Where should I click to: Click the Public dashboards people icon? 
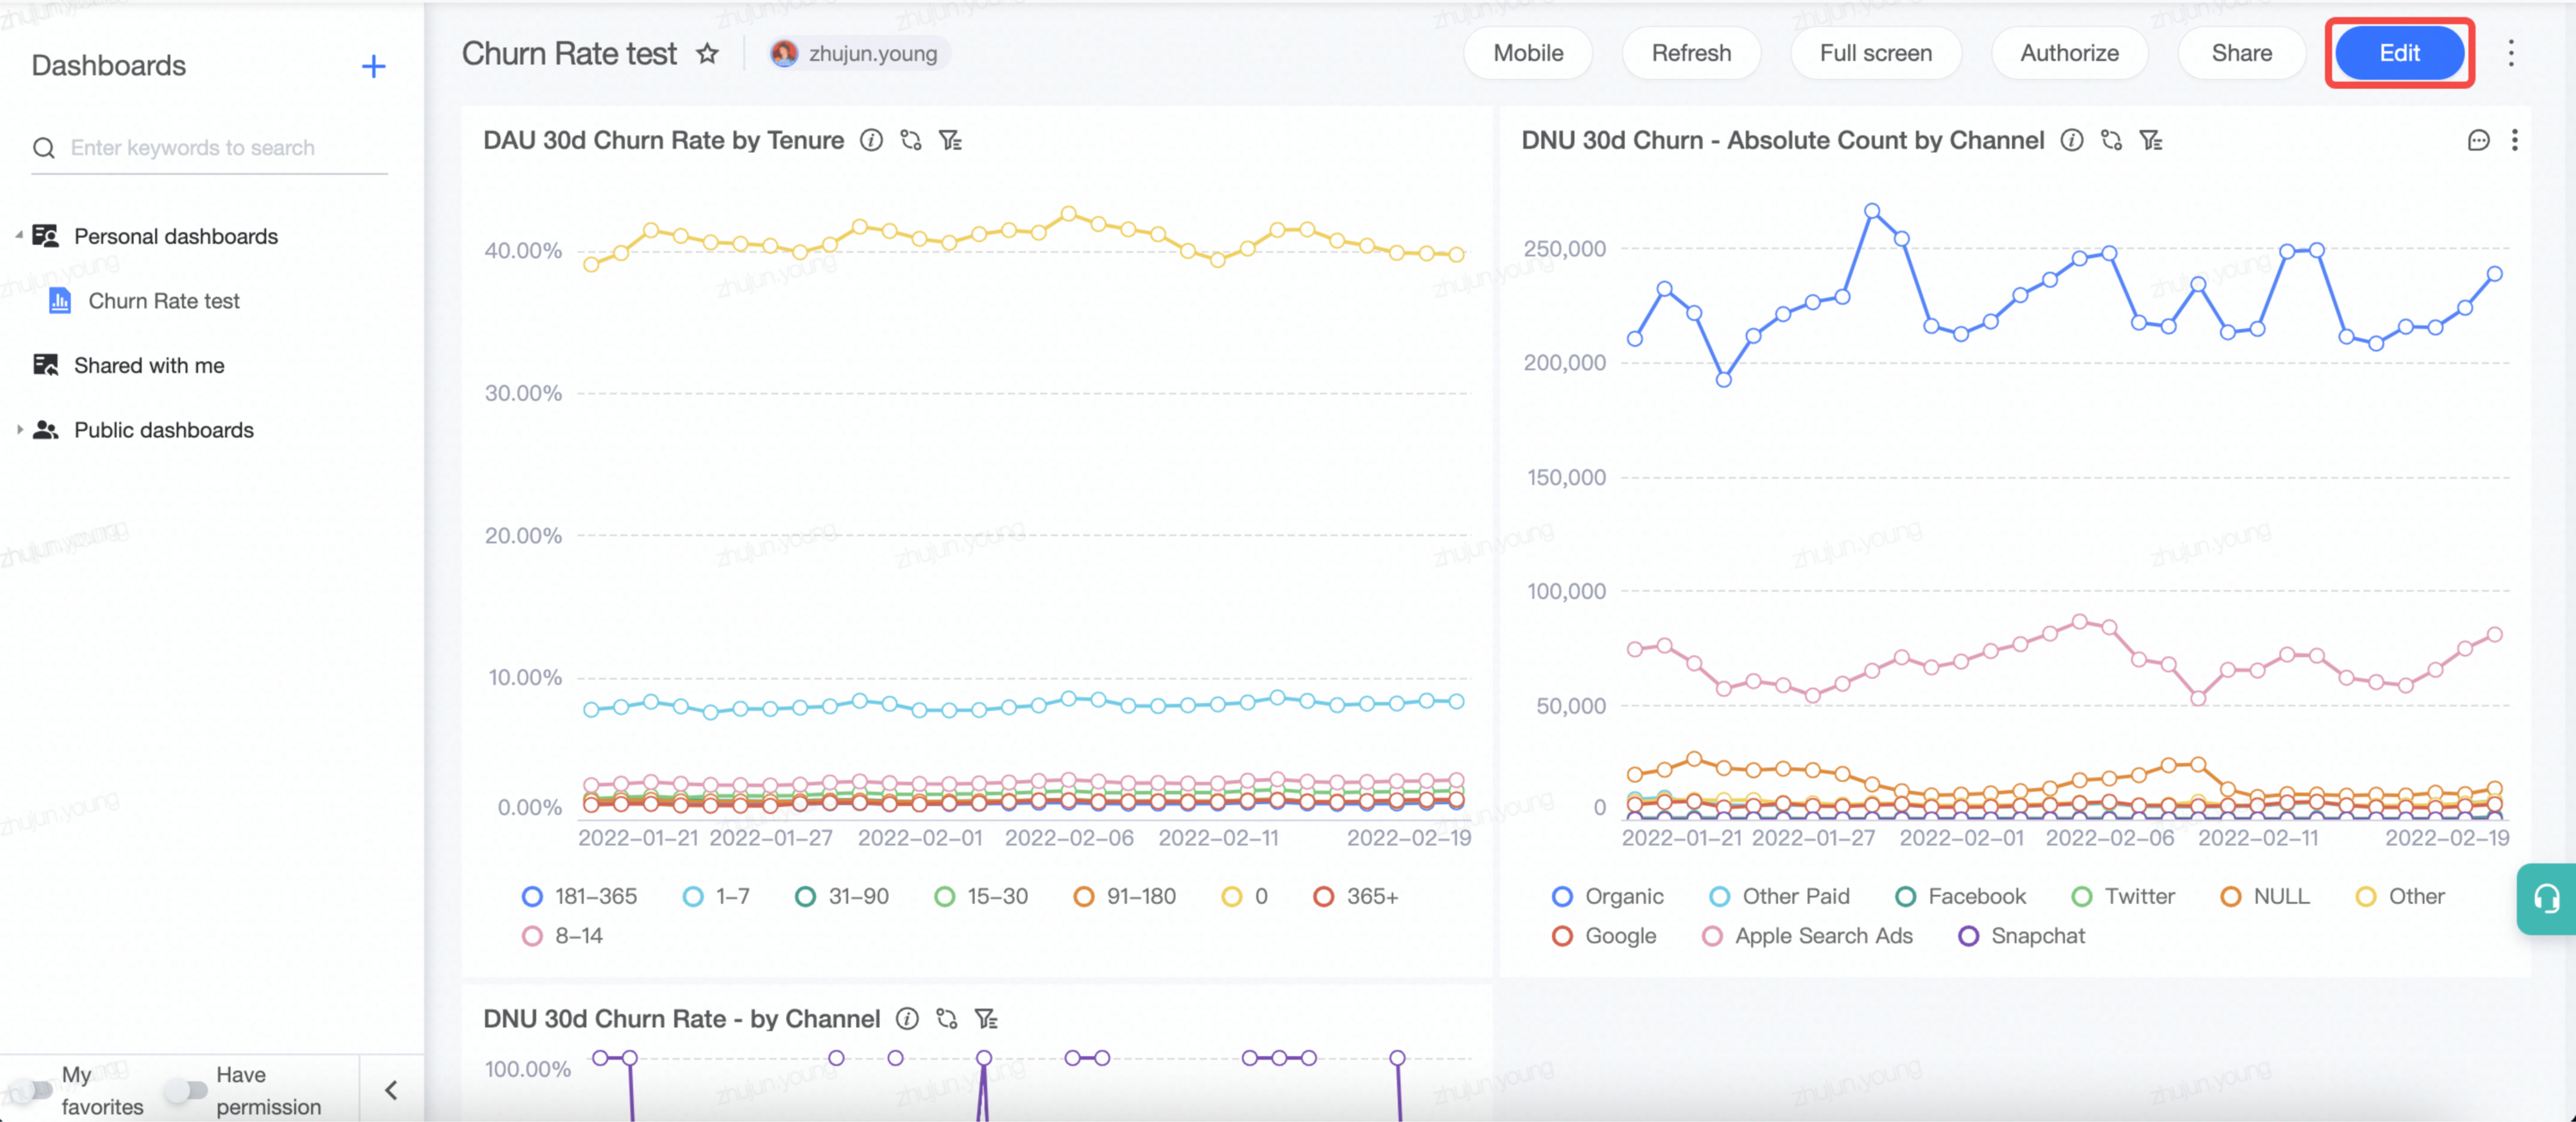point(46,430)
